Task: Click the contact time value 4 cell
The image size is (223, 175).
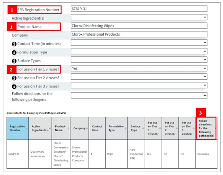Action: pos(97,154)
